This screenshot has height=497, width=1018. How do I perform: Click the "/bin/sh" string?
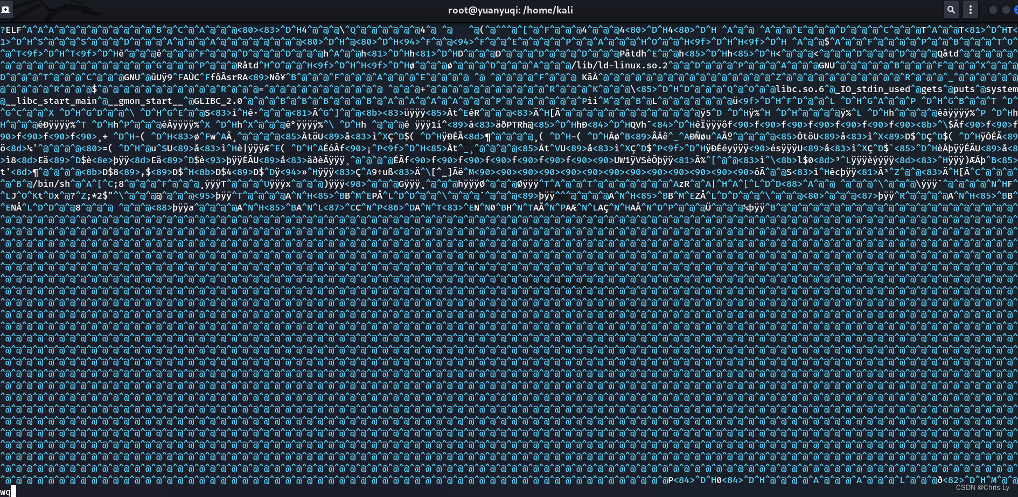pyautogui.click(x=51, y=184)
